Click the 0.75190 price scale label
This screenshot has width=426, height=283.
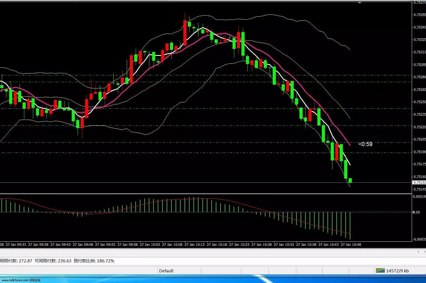click(x=420, y=152)
